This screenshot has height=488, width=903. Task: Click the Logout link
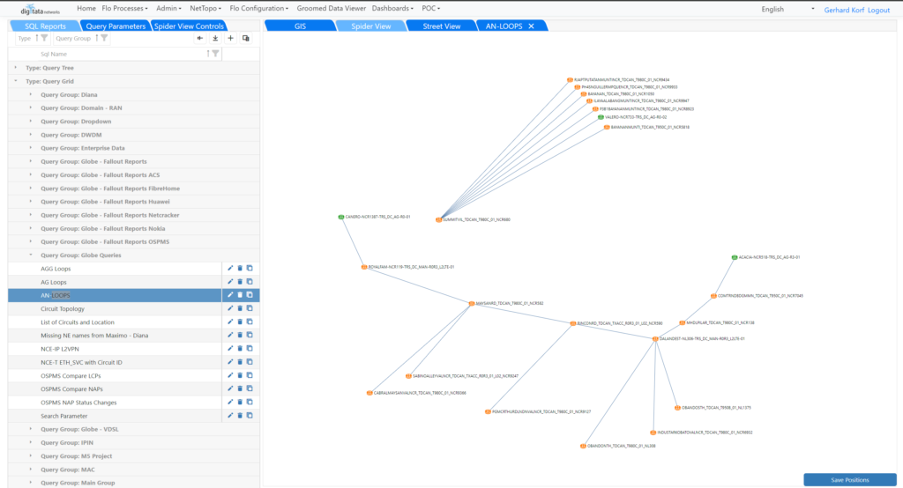[x=878, y=10]
